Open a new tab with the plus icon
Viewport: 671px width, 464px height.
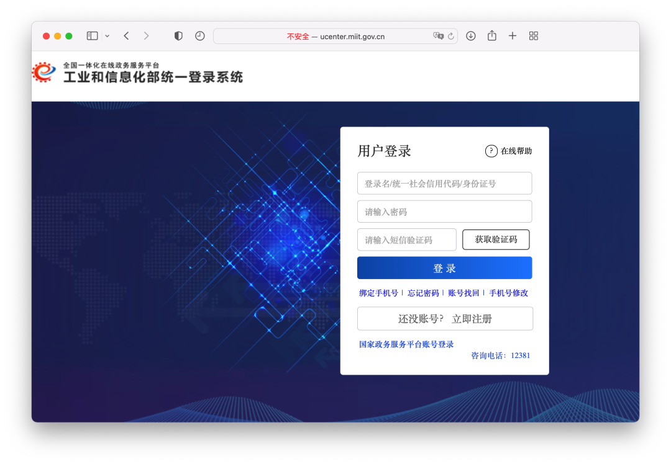513,36
